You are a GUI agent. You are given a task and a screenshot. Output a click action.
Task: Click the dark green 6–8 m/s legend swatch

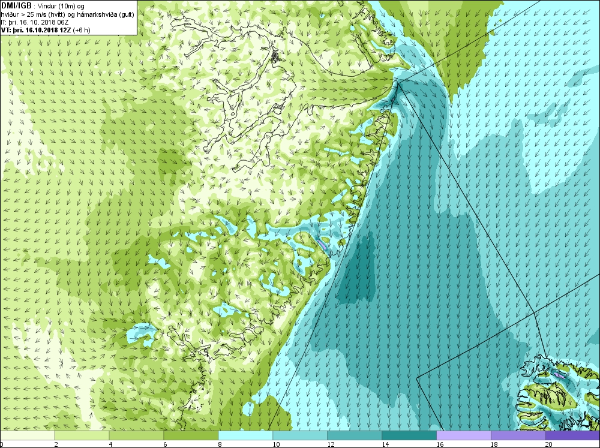click(x=191, y=435)
